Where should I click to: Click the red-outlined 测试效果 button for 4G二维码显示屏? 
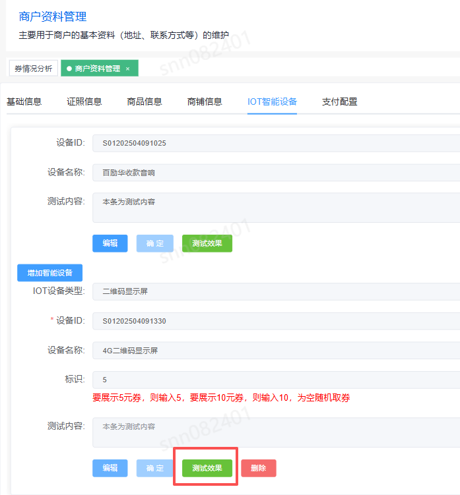pos(207,468)
